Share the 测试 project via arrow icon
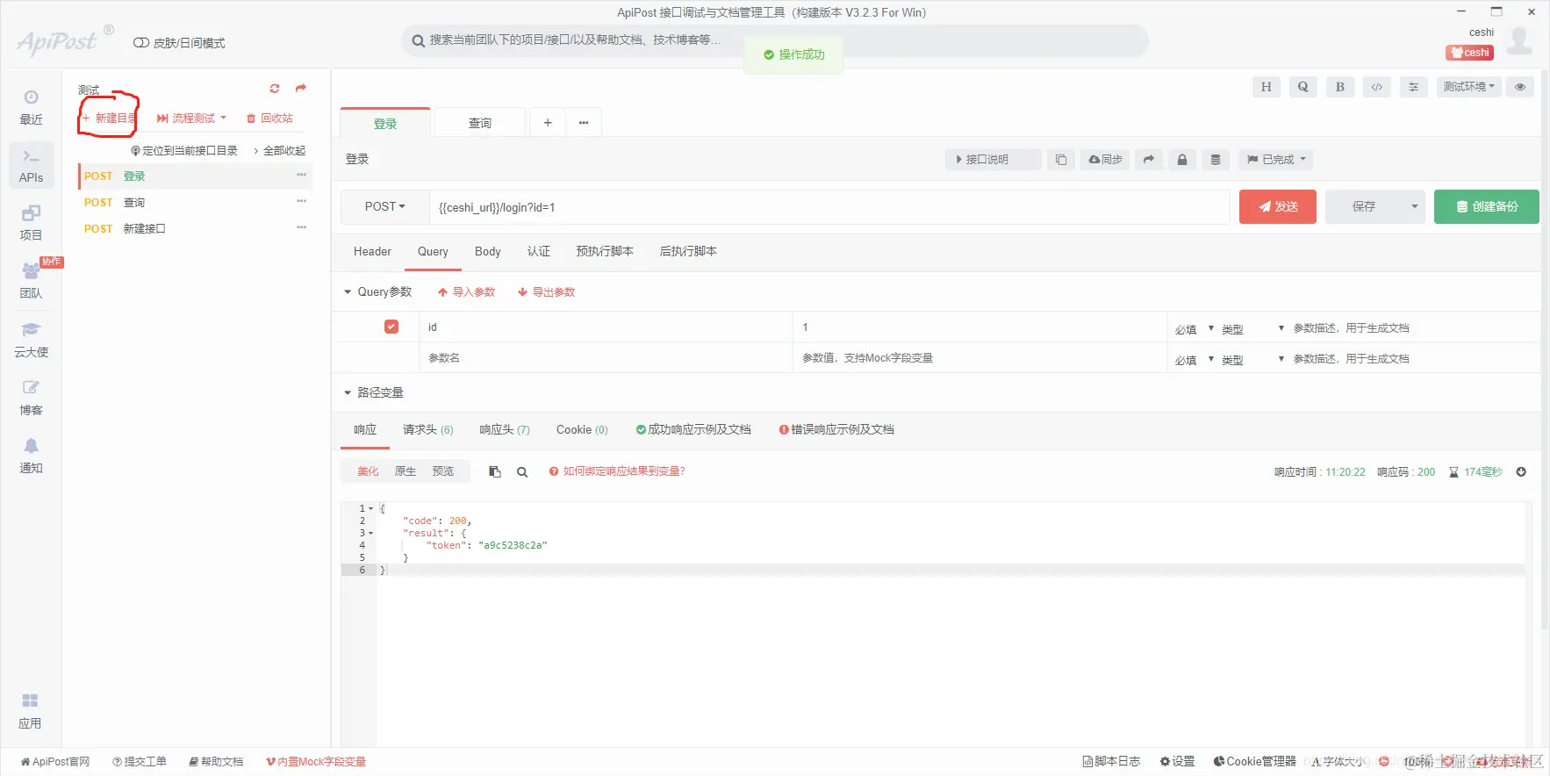The image size is (1550, 776). click(x=301, y=88)
